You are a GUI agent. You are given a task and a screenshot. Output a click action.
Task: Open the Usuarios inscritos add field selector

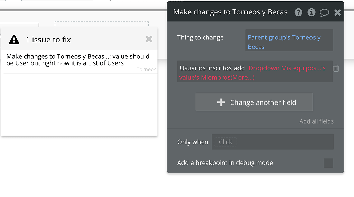coord(212,68)
